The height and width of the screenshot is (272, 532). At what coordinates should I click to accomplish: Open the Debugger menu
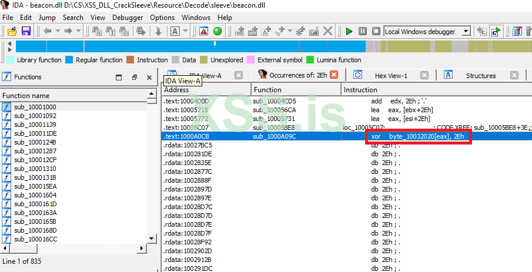coord(128,17)
